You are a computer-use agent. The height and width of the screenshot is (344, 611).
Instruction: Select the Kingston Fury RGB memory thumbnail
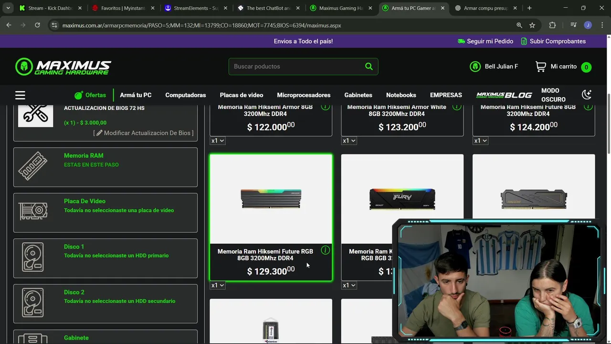point(402,199)
